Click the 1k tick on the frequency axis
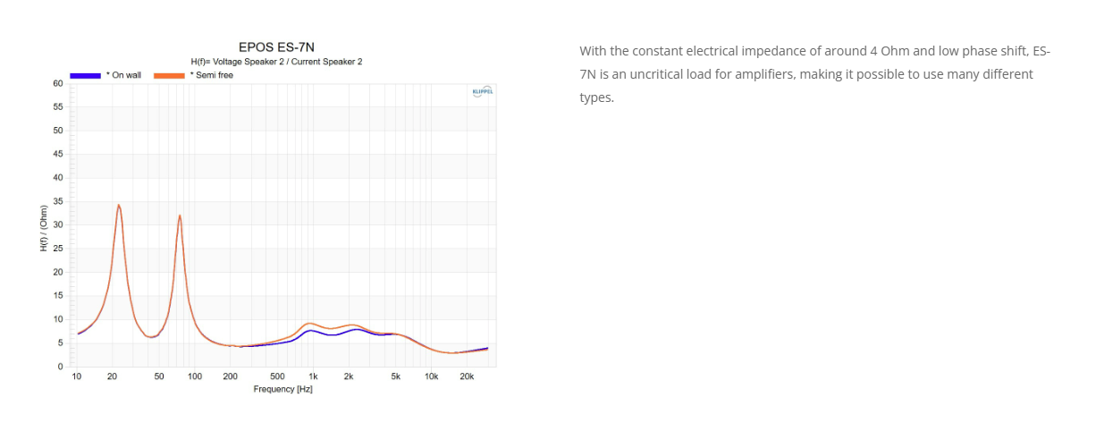This screenshot has width=1096, height=431. (313, 376)
